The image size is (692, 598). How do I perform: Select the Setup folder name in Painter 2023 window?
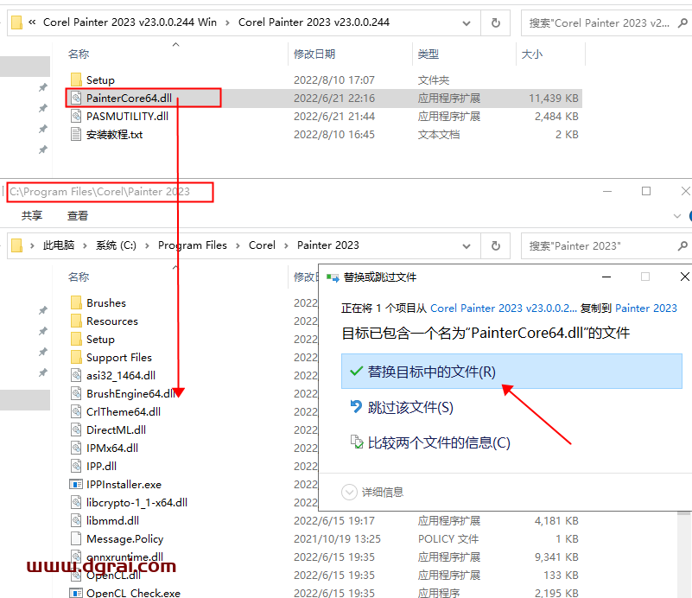(x=100, y=339)
